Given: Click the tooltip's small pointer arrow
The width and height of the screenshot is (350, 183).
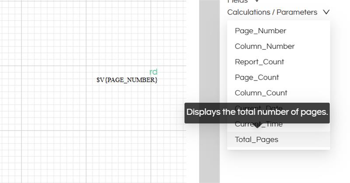Looking at the screenshot, I should coord(257,125).
